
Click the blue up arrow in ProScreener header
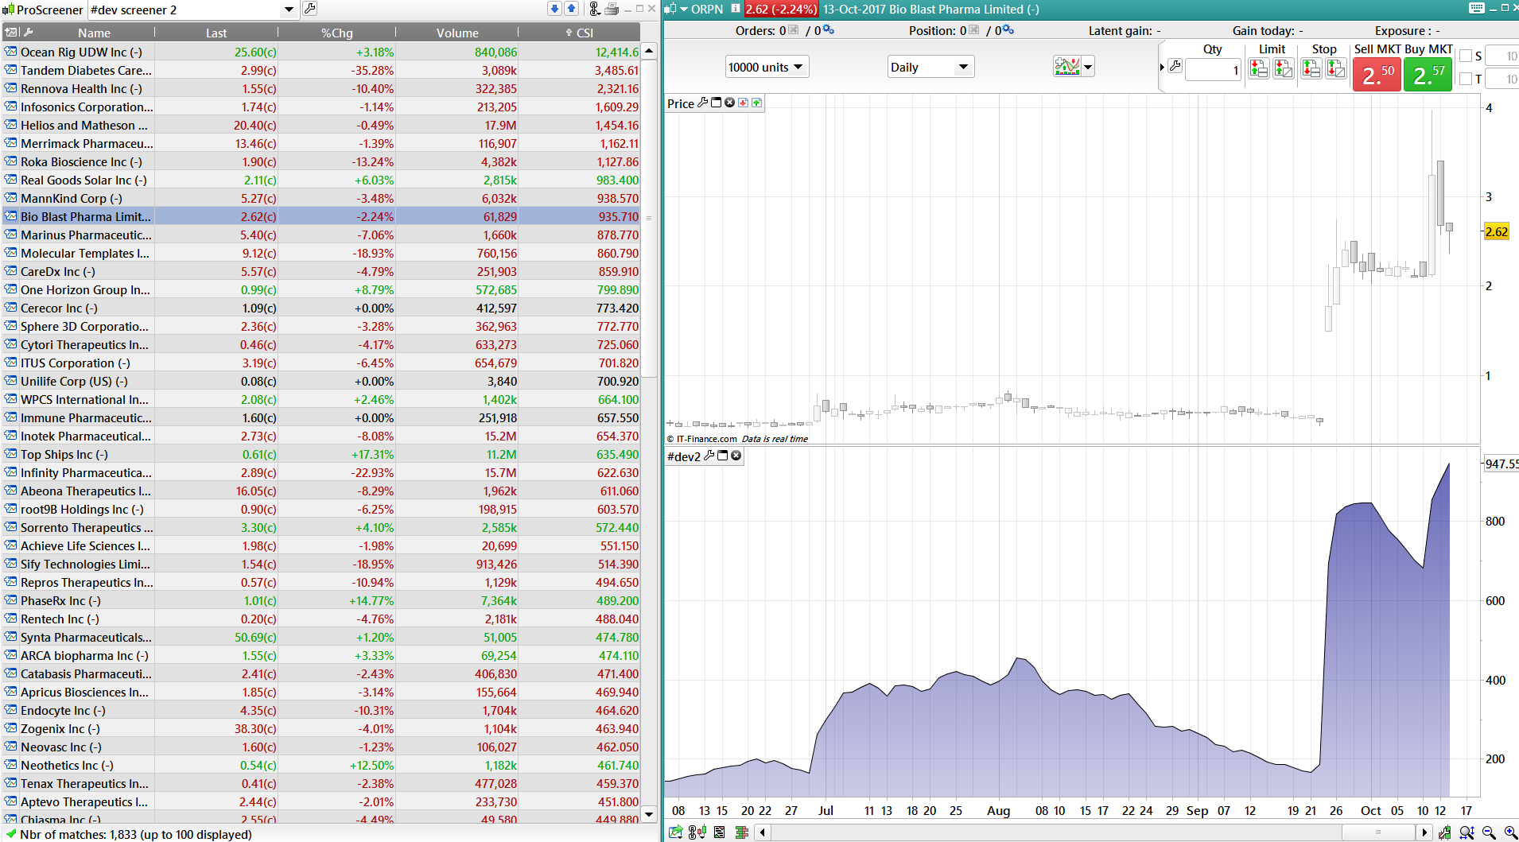click(x=571, y=9)
